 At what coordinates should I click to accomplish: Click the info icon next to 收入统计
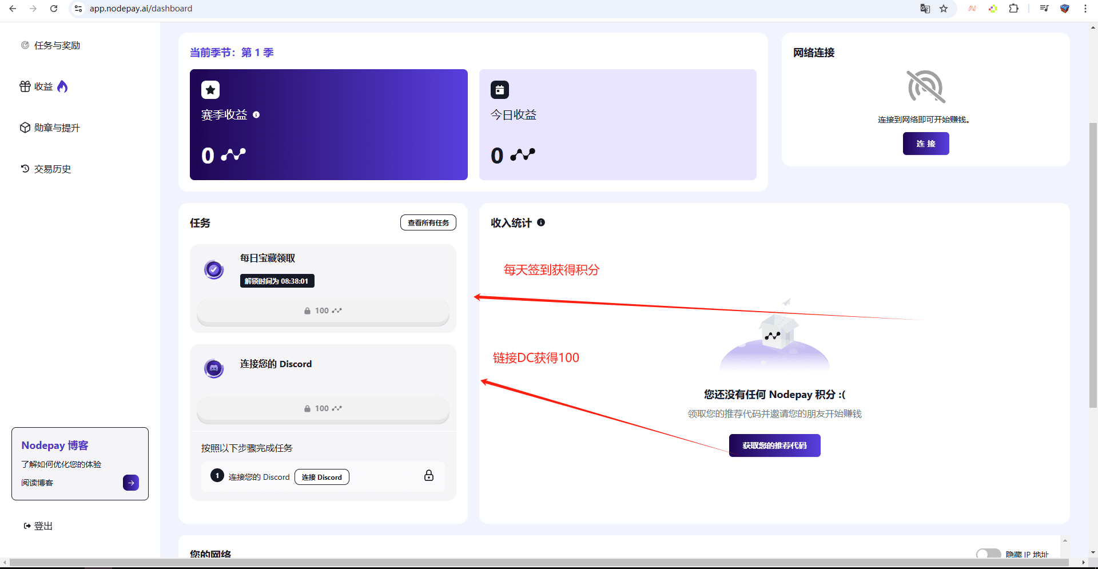click(x=541, y=222)
